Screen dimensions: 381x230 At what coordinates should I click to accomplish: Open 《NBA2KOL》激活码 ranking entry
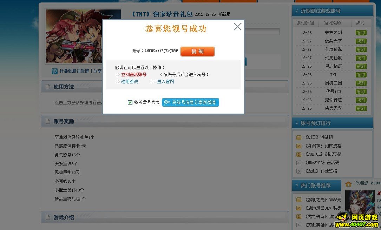tap(322, 163)
